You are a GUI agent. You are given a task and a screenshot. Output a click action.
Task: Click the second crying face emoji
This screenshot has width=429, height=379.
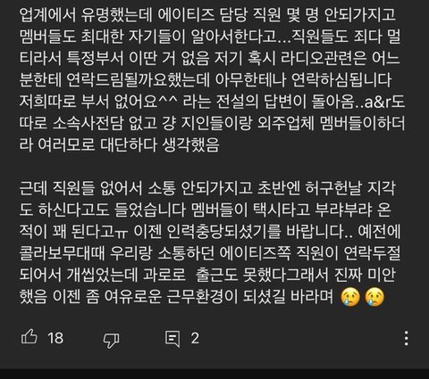[374, 297]
